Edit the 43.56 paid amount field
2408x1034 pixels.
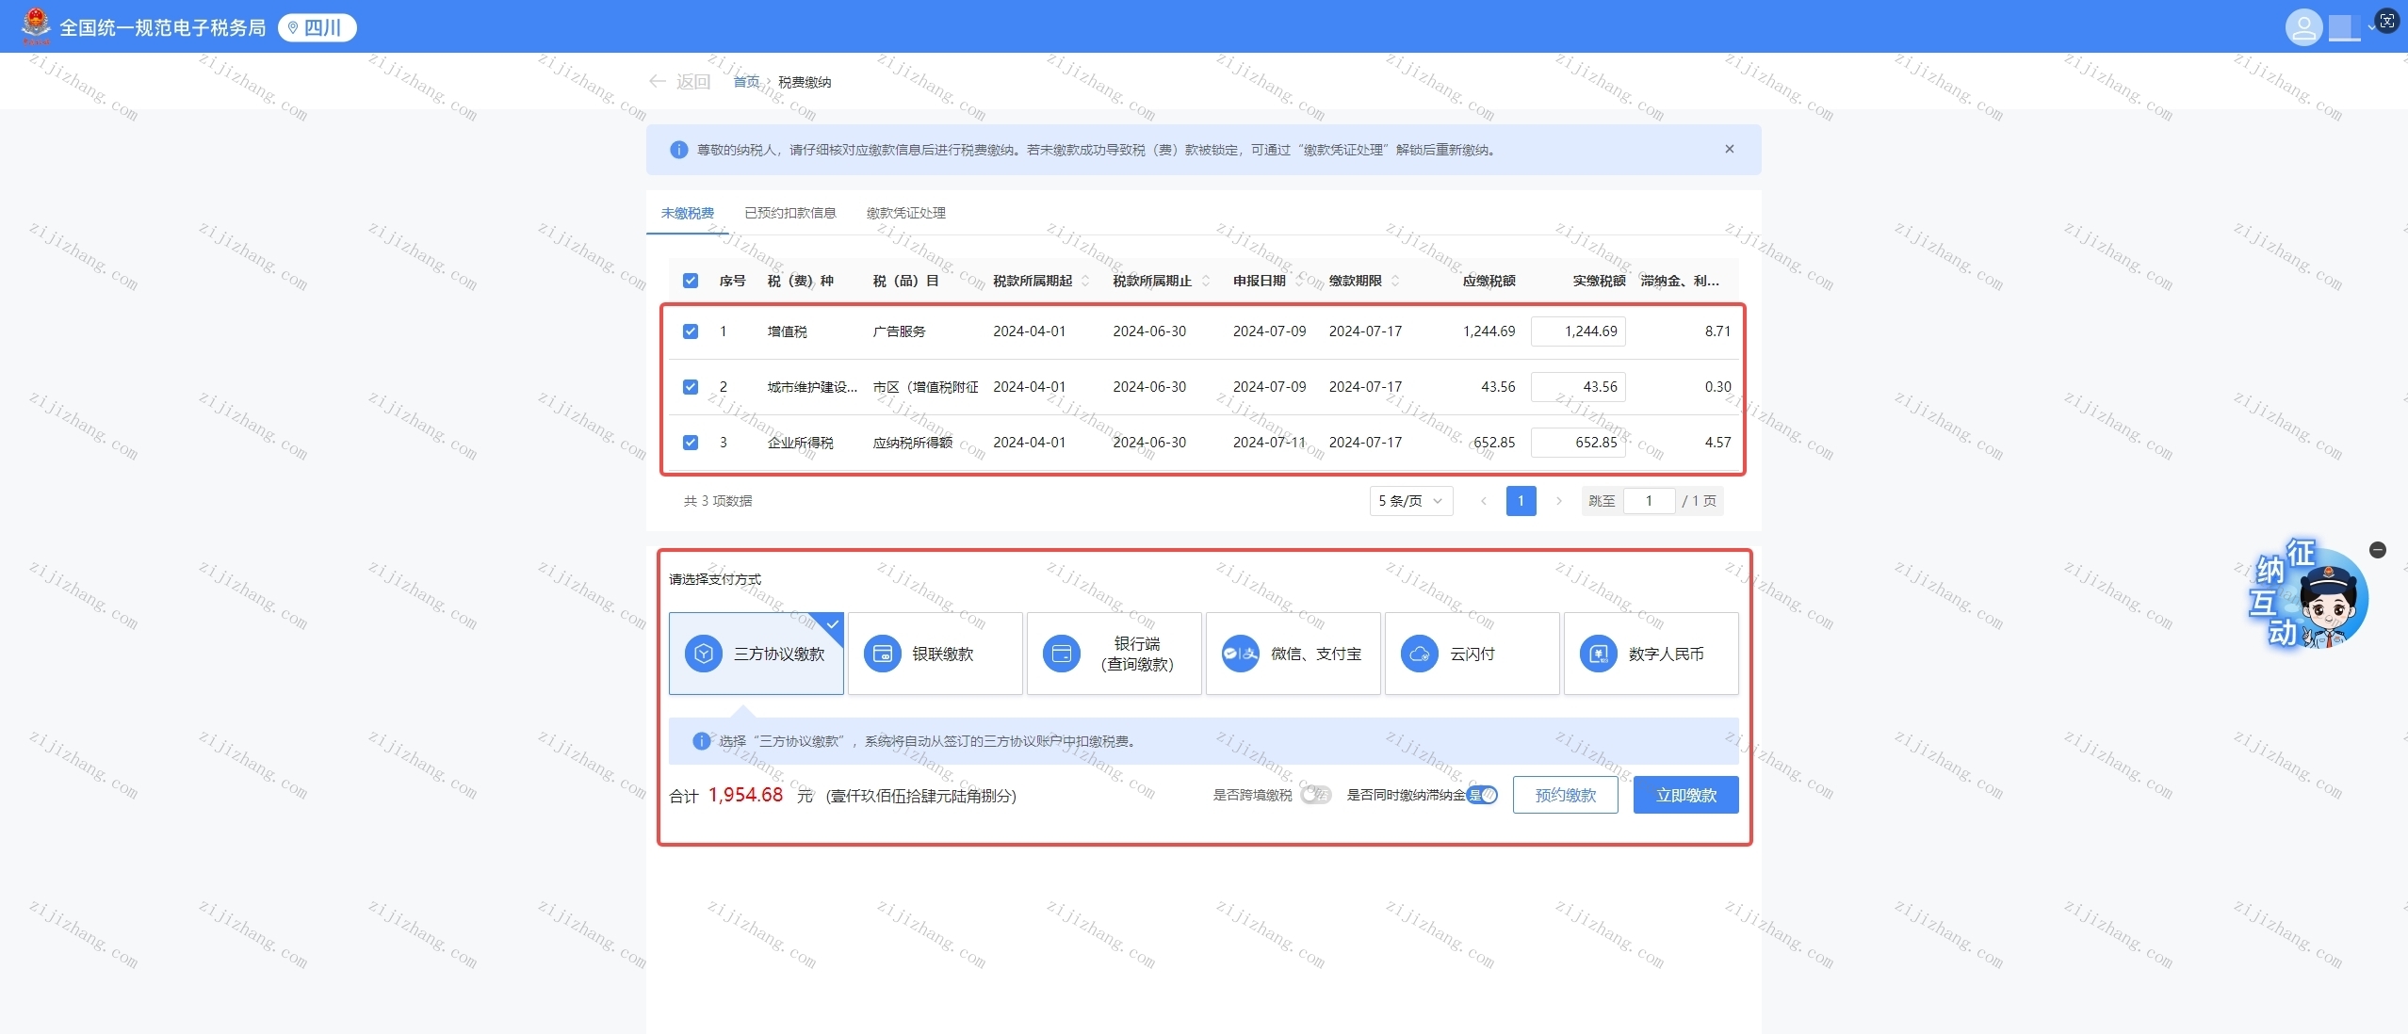click(1578, 387)
